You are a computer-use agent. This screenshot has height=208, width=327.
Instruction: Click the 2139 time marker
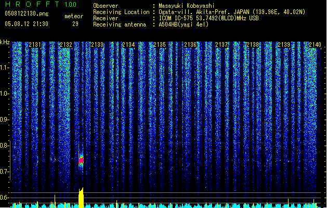point(284,45)
